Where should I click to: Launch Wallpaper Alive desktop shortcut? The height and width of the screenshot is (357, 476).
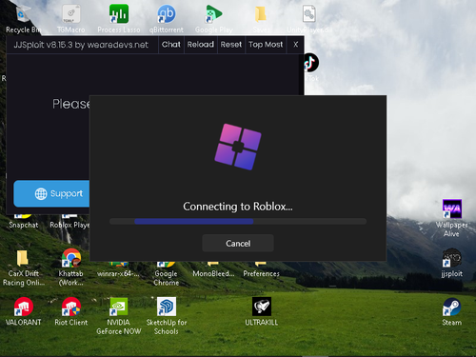coord(451,218)
